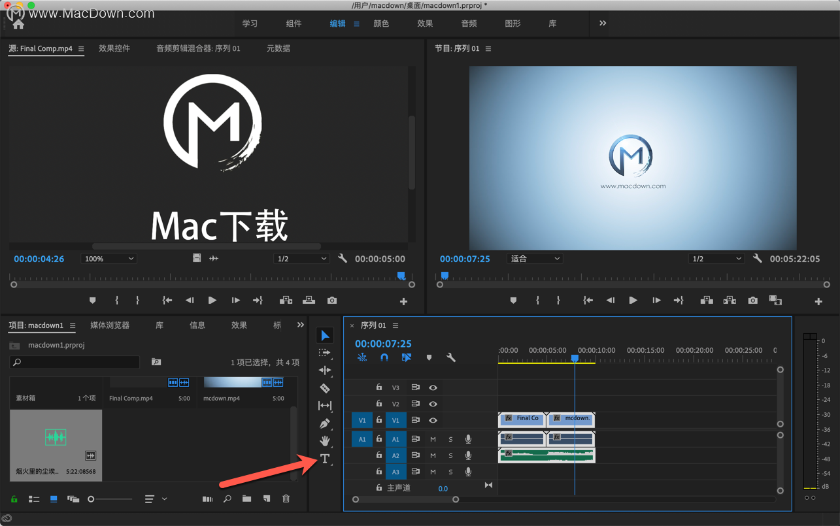This screenshot has width=840, height=526.
Task: Click the project panel thumbnail zoom slider
Action: point(92,499)
